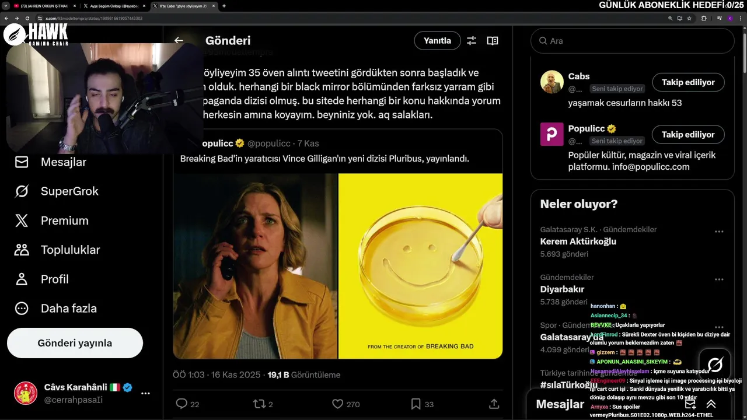Open the Cabs profile avatar
This screenshot has width=747, height=420.
click(x=552, y=82)
